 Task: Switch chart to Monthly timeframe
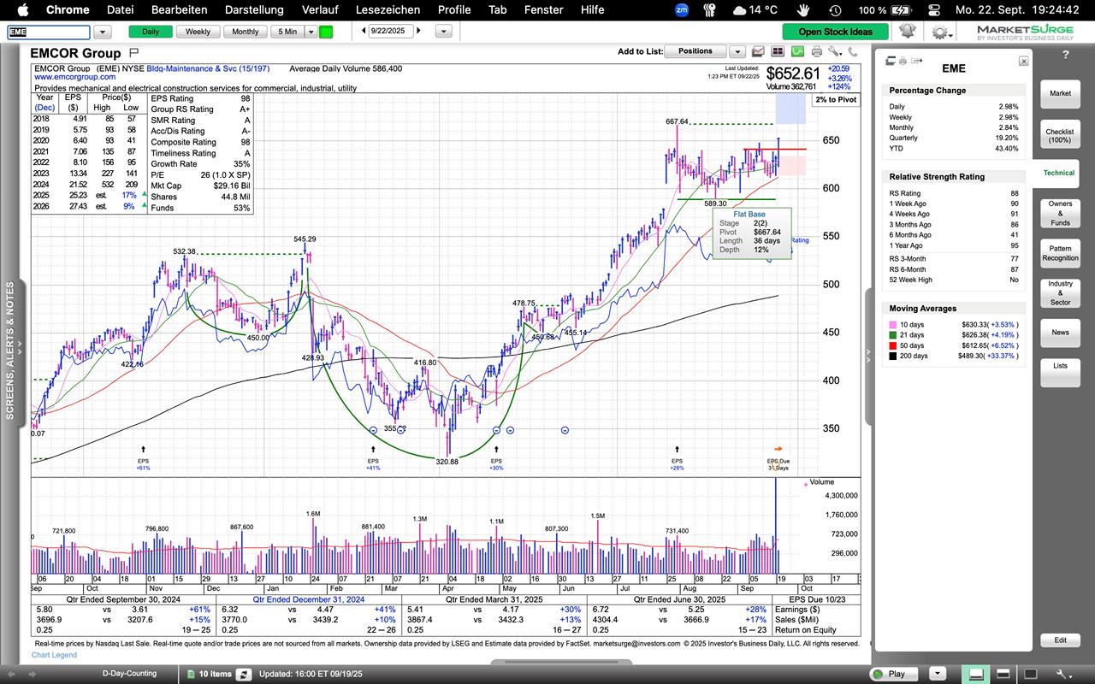(x=245, y=32)
